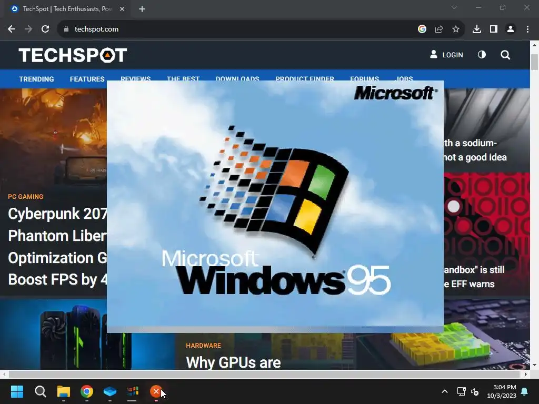Bookmark this page with star icon
The height and width of the screenshot is (404, 539).
[456, 29]
